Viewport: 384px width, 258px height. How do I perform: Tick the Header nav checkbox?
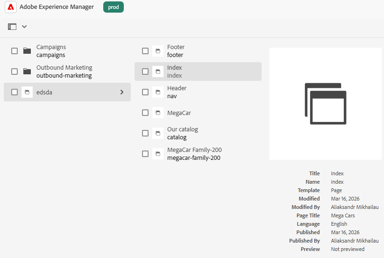coord(145,92)
